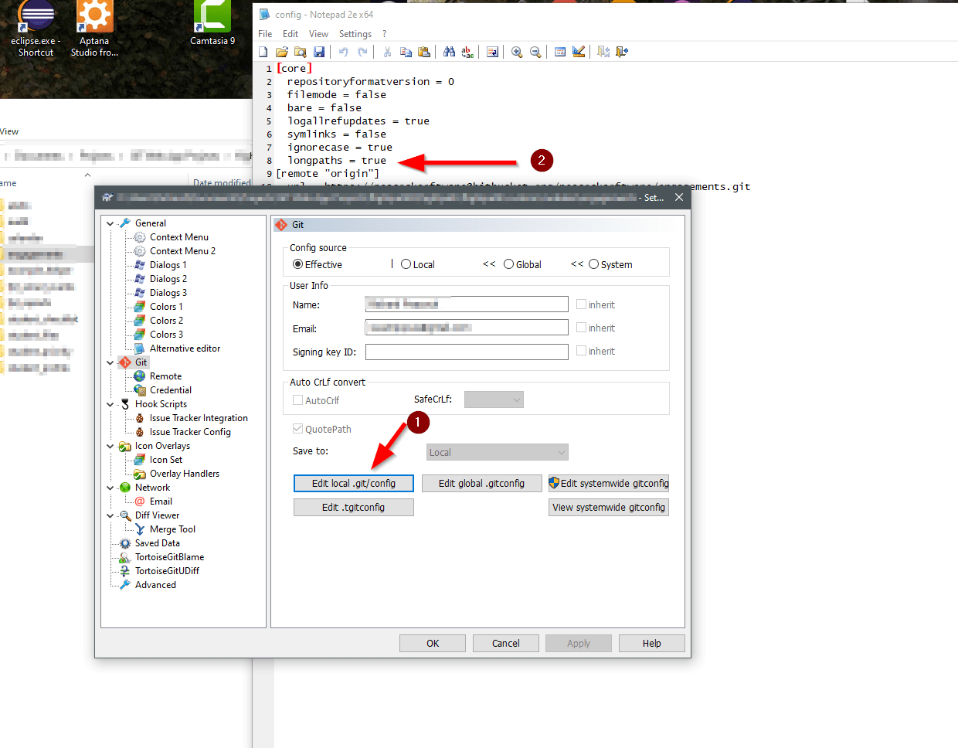Save the config file with the Save icon
The height and width of the screenshot is (748, 958).
pyautogui.click(x=319, y=52)
